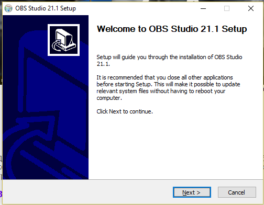264x205 pixels.
Task: Click the 'Click Next to continue.' text
Action: pyautogui.click(x=125, y=111)
